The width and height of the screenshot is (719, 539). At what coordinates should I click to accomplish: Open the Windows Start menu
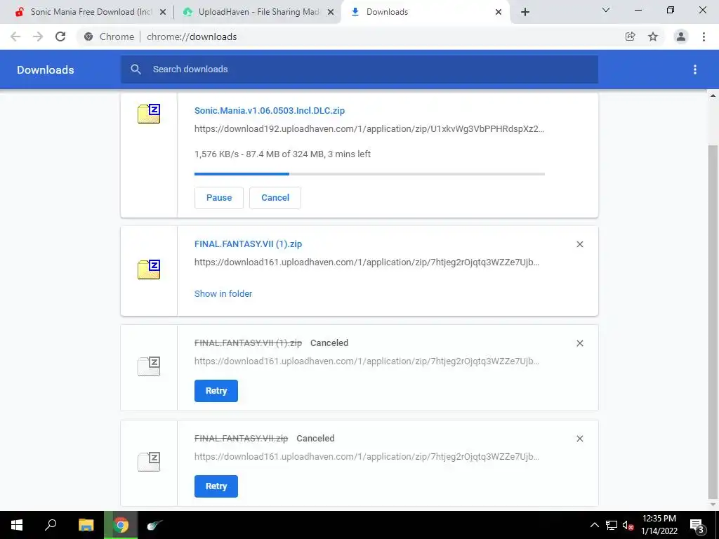coord(17,525)
